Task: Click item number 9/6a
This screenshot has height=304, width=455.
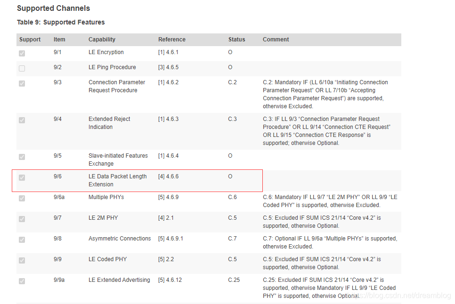Action: point(59,197)
